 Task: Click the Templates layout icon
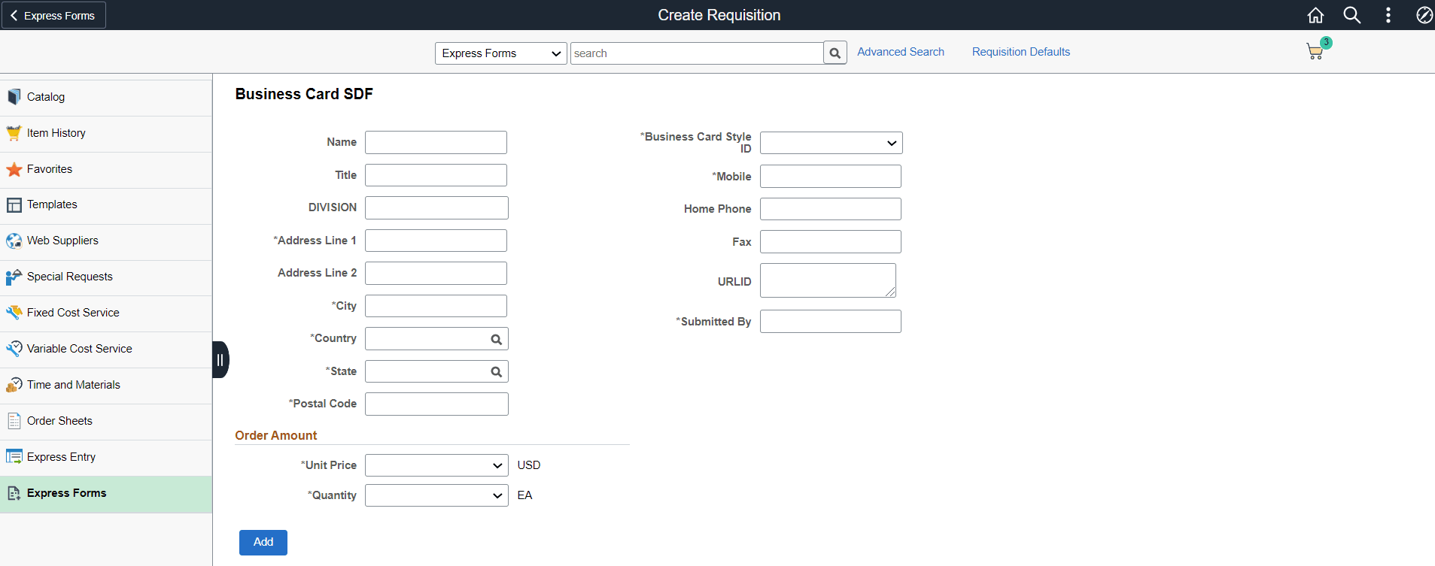pyautogui.click(x=14, y=205)
